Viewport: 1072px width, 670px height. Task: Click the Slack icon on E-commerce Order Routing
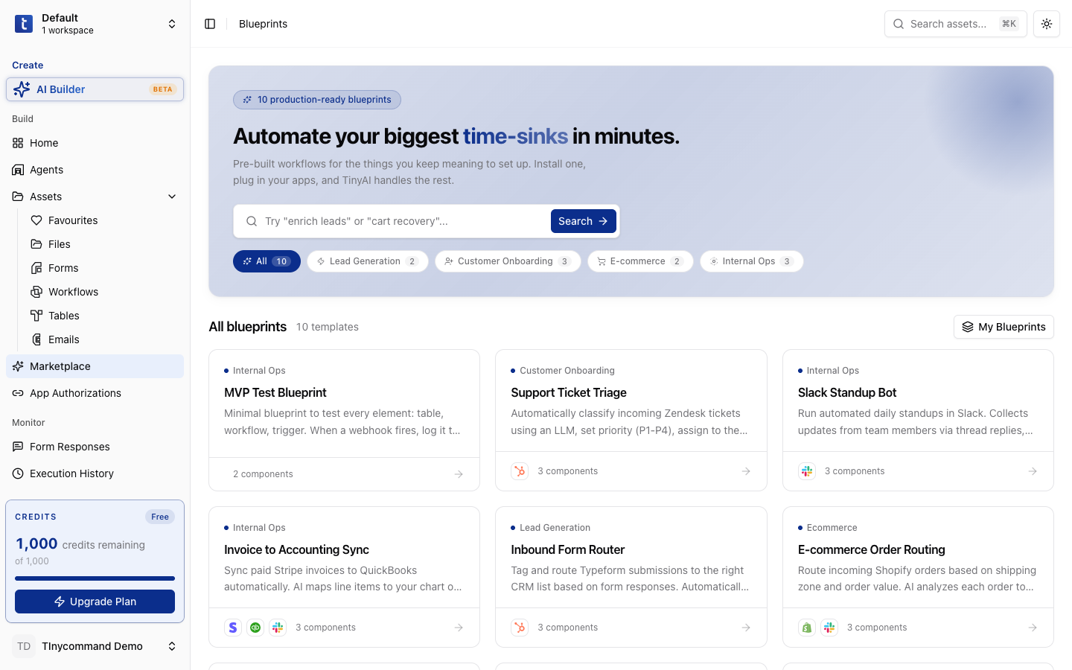[829, 628]
